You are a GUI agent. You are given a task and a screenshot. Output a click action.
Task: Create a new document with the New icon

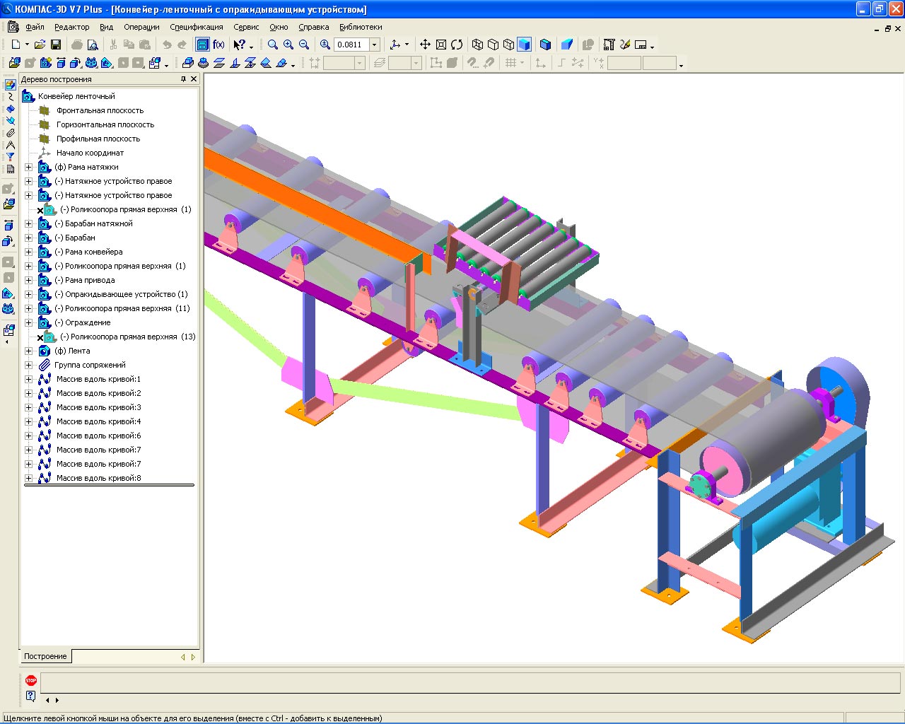tap(16, 45)
